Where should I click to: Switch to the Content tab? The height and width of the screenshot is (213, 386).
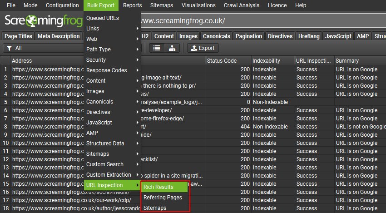[164, 36]
